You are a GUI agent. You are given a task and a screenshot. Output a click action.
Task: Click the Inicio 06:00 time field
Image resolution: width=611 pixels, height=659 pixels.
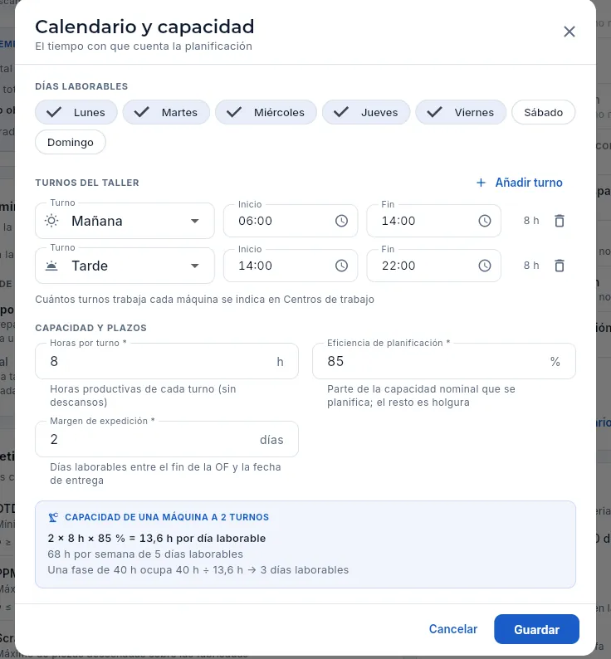(x=291, y=221)
